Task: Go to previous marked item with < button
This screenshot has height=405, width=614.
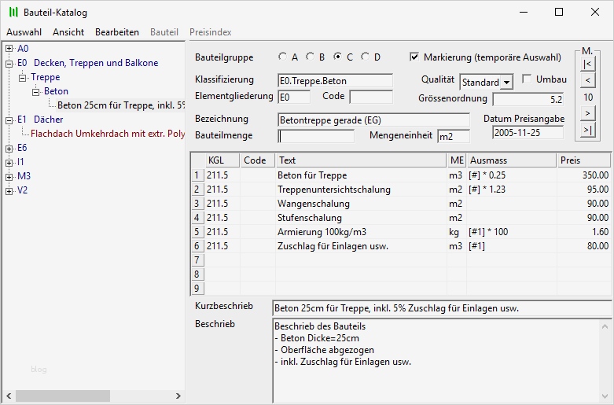Action: [x=587, y=80]
